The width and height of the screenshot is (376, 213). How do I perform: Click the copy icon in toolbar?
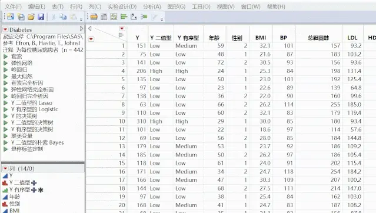[x=63, y=17]
